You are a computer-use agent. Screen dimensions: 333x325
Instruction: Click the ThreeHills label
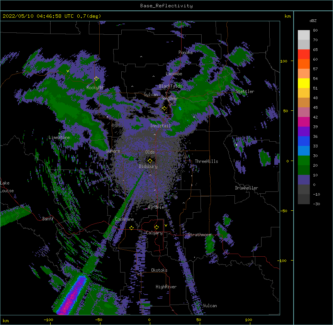(206, 161)
